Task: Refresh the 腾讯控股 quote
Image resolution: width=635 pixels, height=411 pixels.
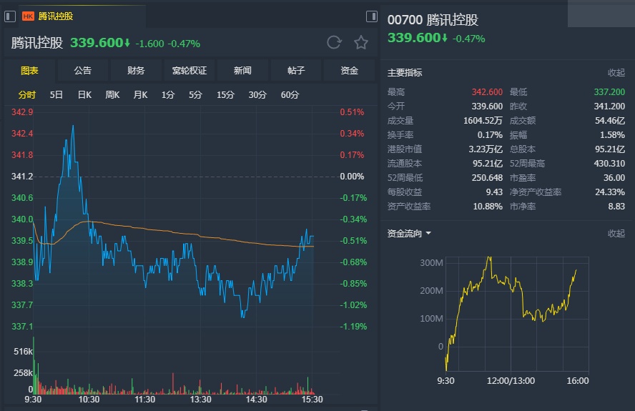Action: point(334,43)
